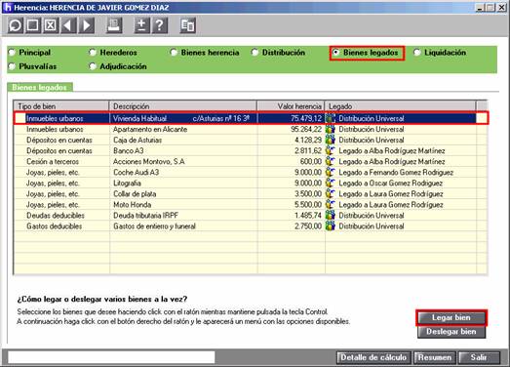Click the legatee icon of Moto Honda row
The width and height of the screenshot is (510, 367).
coord(331,205)
